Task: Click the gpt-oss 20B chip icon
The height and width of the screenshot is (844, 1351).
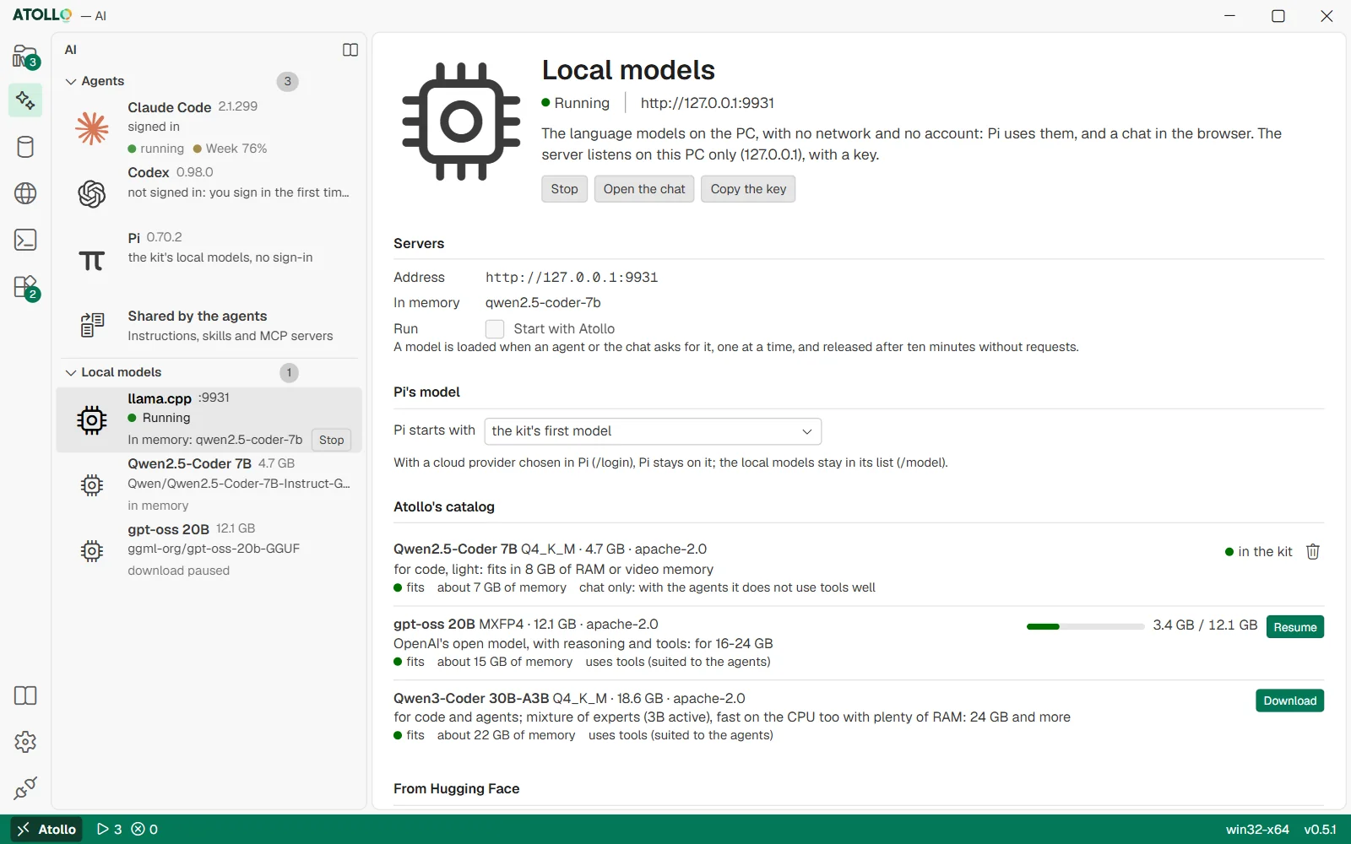Action: tap(92, 551)
